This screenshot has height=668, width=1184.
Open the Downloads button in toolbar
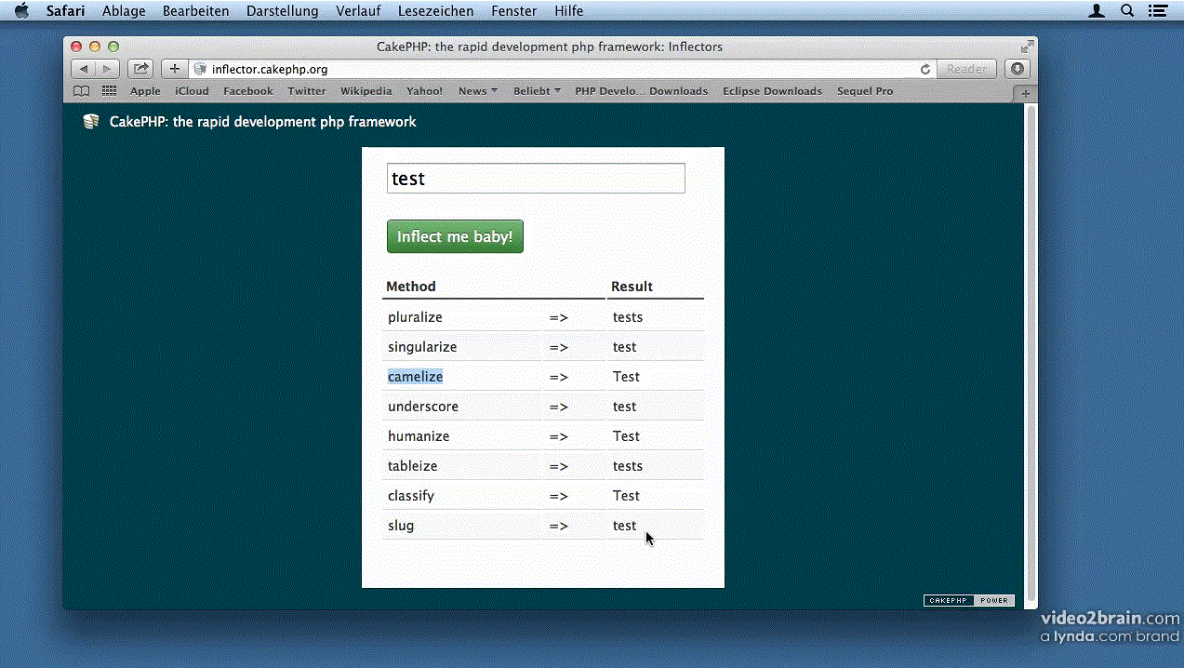[1018, 69]
